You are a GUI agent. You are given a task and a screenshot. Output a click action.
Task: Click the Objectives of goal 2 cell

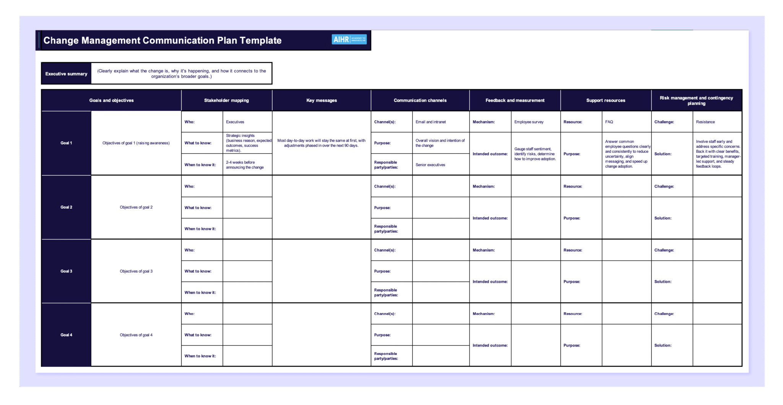(x=136, y=207)
